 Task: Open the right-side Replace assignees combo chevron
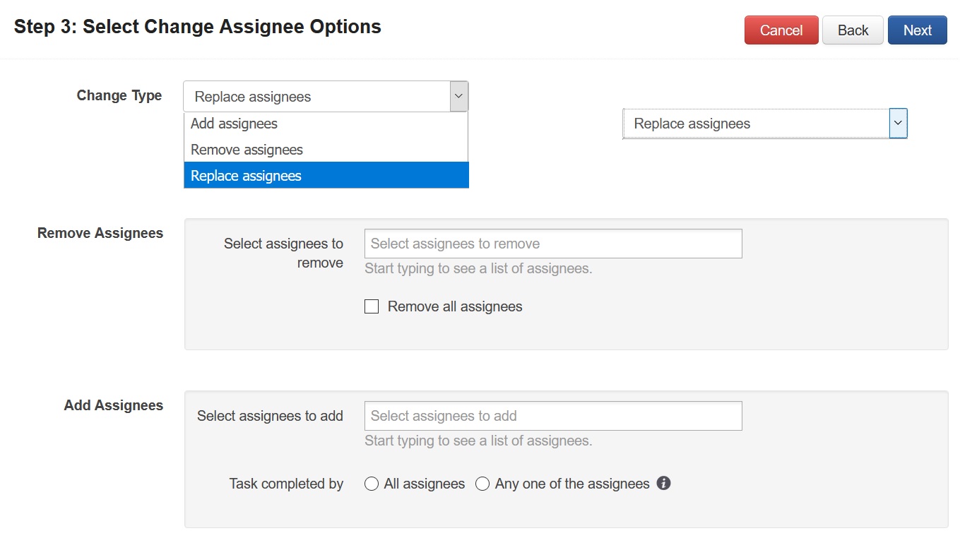898,124
